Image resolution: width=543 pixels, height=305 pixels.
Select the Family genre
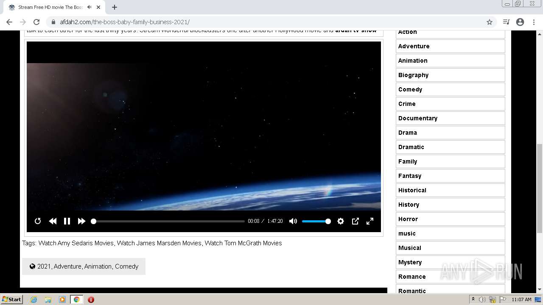pos(451,161)
